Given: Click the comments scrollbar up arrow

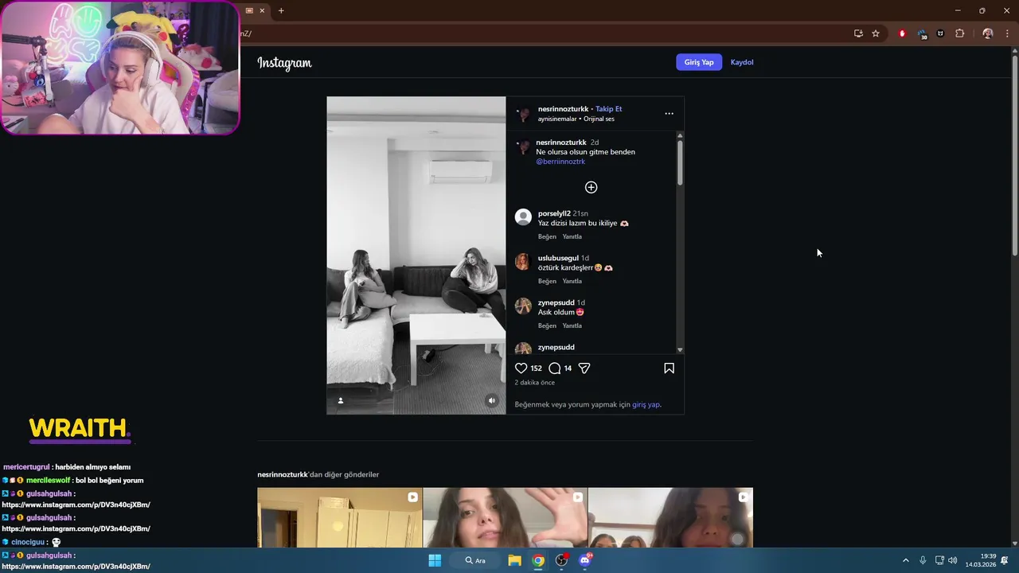Looking at the screenshot, I should pos(680,135).
